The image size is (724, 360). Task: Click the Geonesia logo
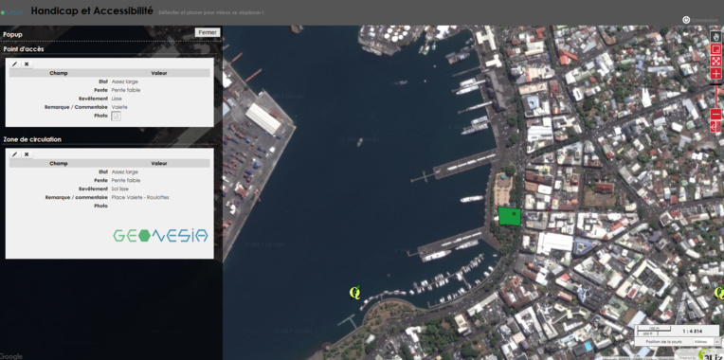click(x=161, y=235)
